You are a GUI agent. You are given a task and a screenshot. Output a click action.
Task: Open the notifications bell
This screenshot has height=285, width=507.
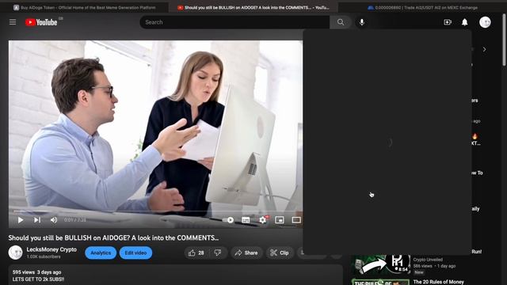465,22
